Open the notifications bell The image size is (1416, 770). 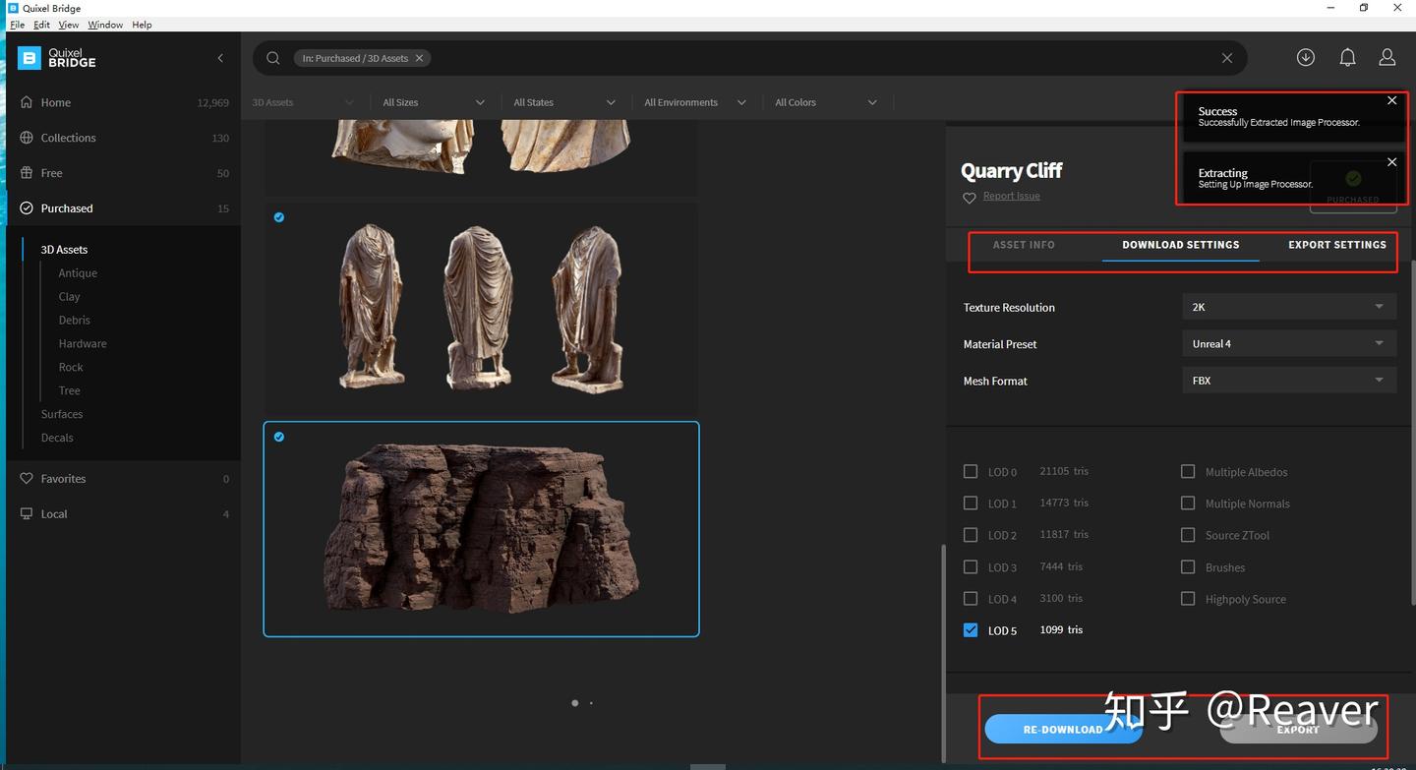click(x=1347, y=57)
